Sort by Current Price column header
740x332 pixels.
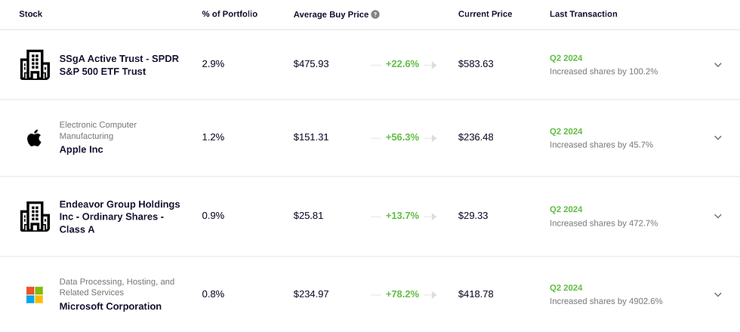point(485,14)
